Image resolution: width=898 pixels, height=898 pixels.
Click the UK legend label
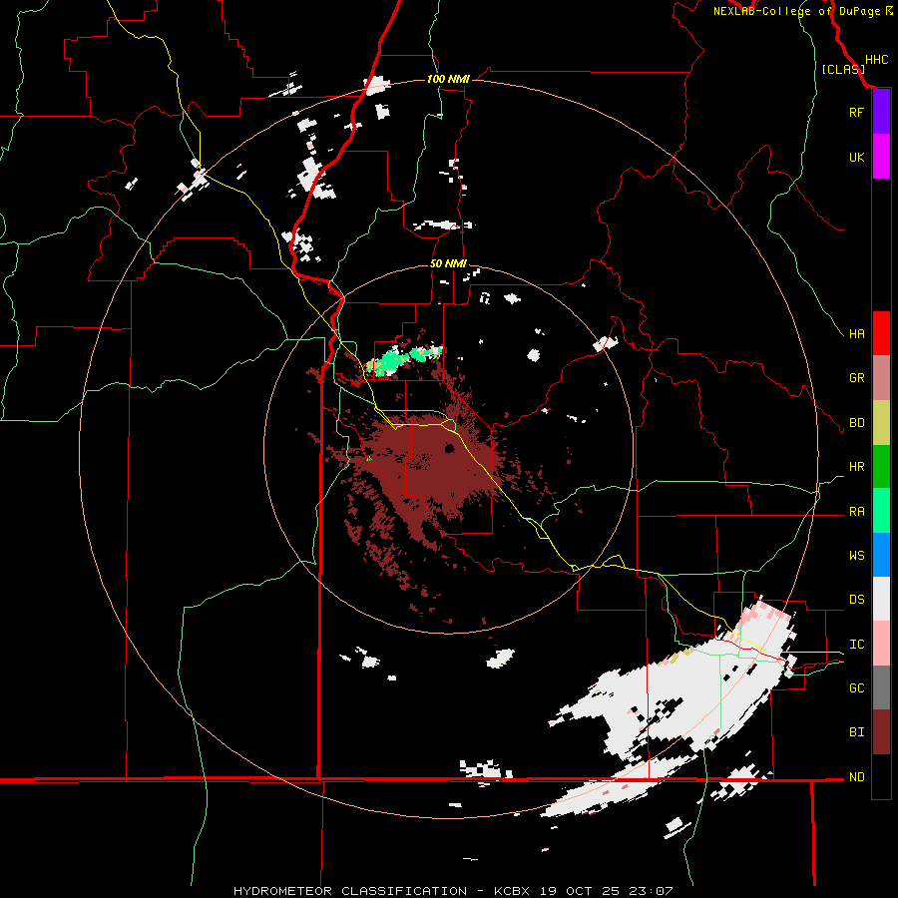click(856, 157)
